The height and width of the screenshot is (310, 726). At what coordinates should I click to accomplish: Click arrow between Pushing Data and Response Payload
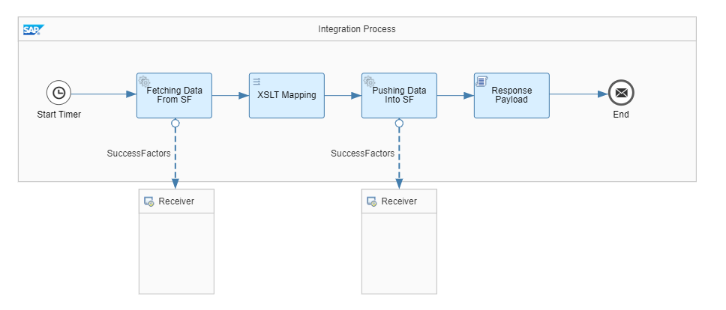455,96
